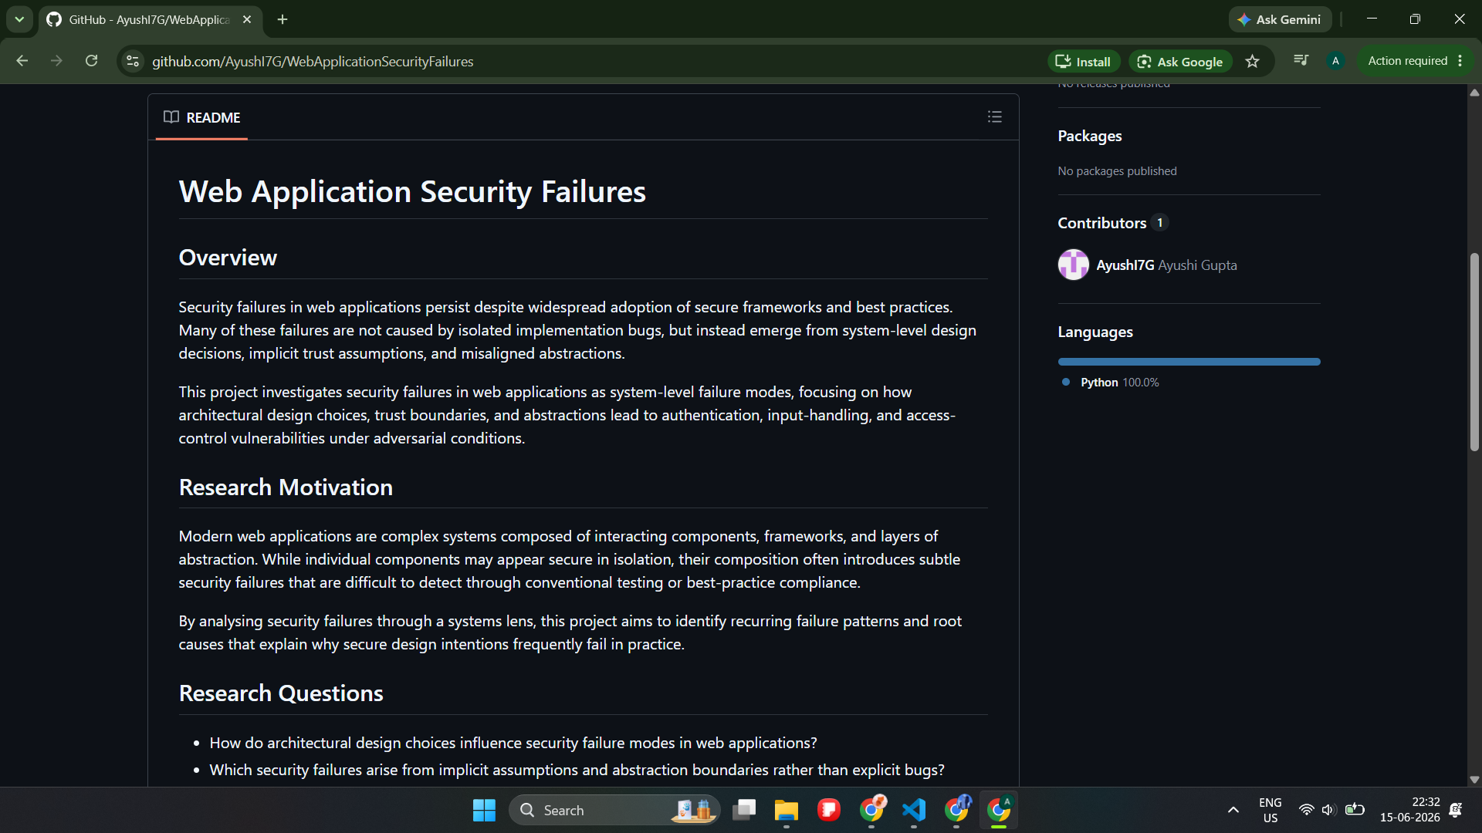Click the AyushI7G contributor avatar
Viewport: 1482px width, 833px height.
pyautogui.click(x=1073, y=265)
